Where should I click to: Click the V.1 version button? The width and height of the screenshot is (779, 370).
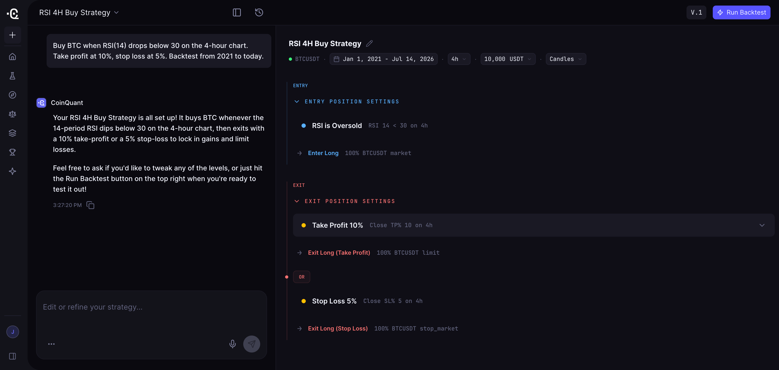pyautogui.click(x=696, y=12)
